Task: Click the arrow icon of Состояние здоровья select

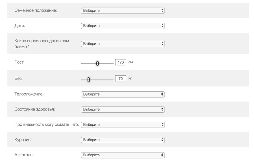Action: 162,109
